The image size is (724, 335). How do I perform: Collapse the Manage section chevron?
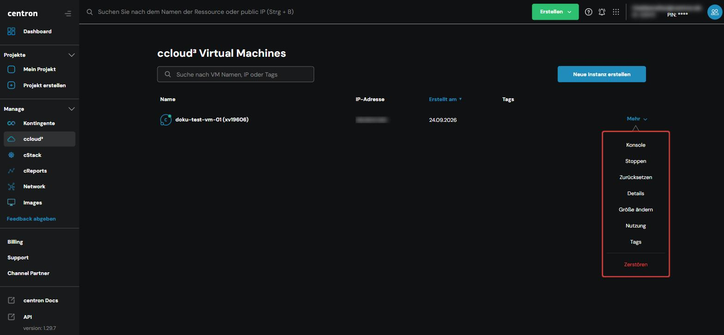[72, 109]
